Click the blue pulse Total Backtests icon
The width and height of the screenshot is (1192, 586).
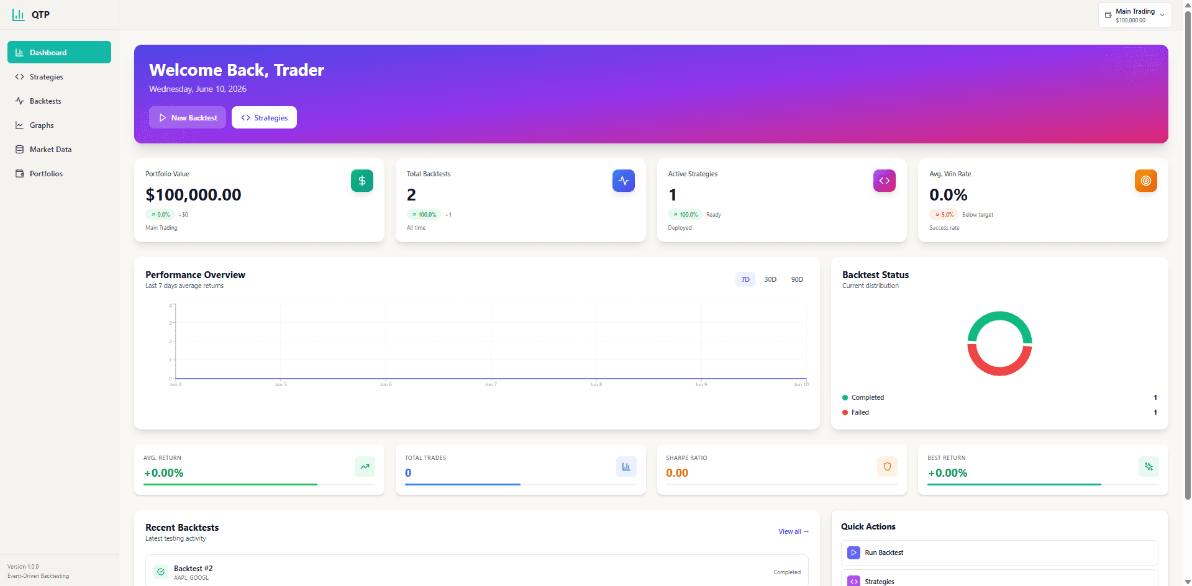click(624, 181)
